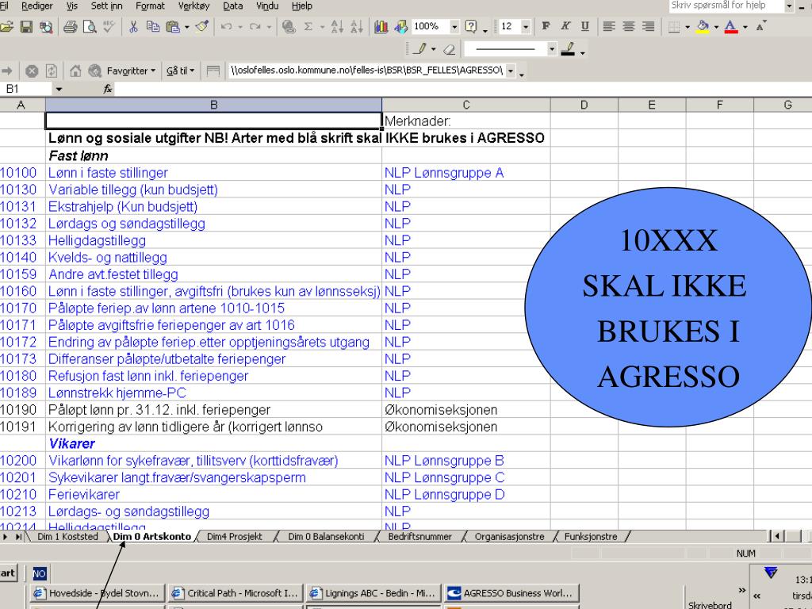Switch to Funksjonstre sheet tab
This screenshot has width=812, height=609.
pos(590,537)
